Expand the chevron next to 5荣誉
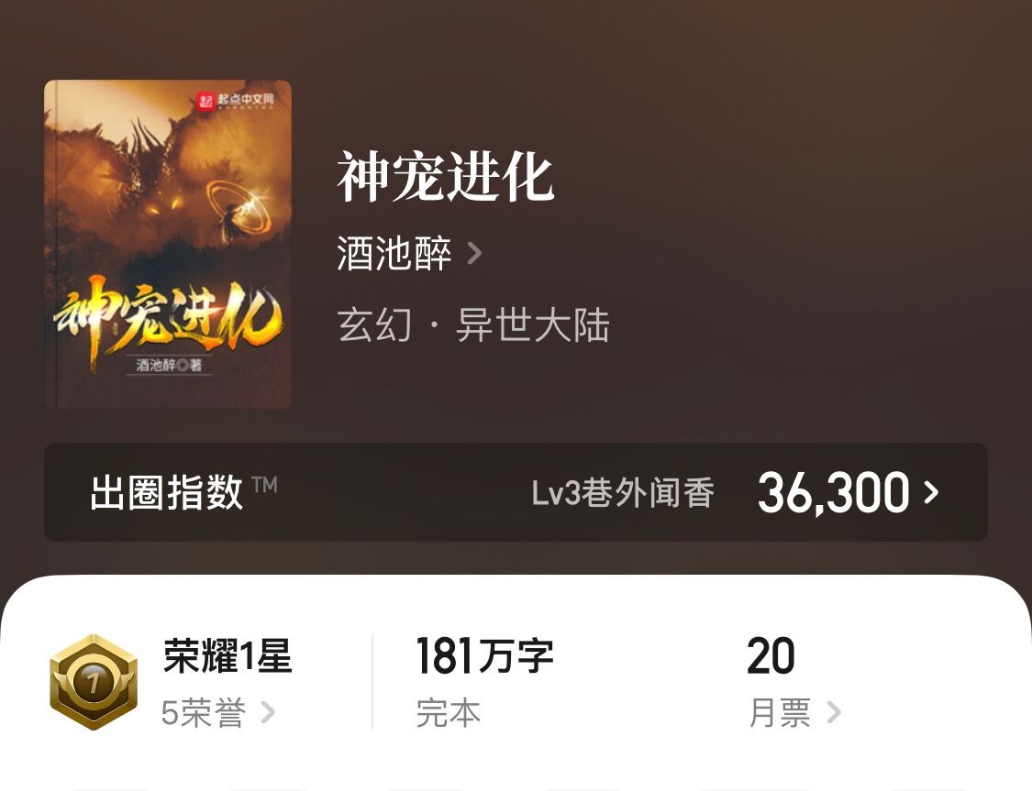1032x791 pixels. 267,712
